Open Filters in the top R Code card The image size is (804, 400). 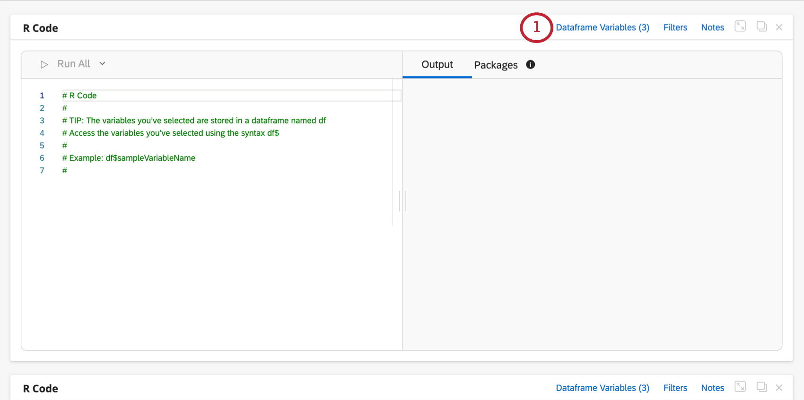point(675,27)
